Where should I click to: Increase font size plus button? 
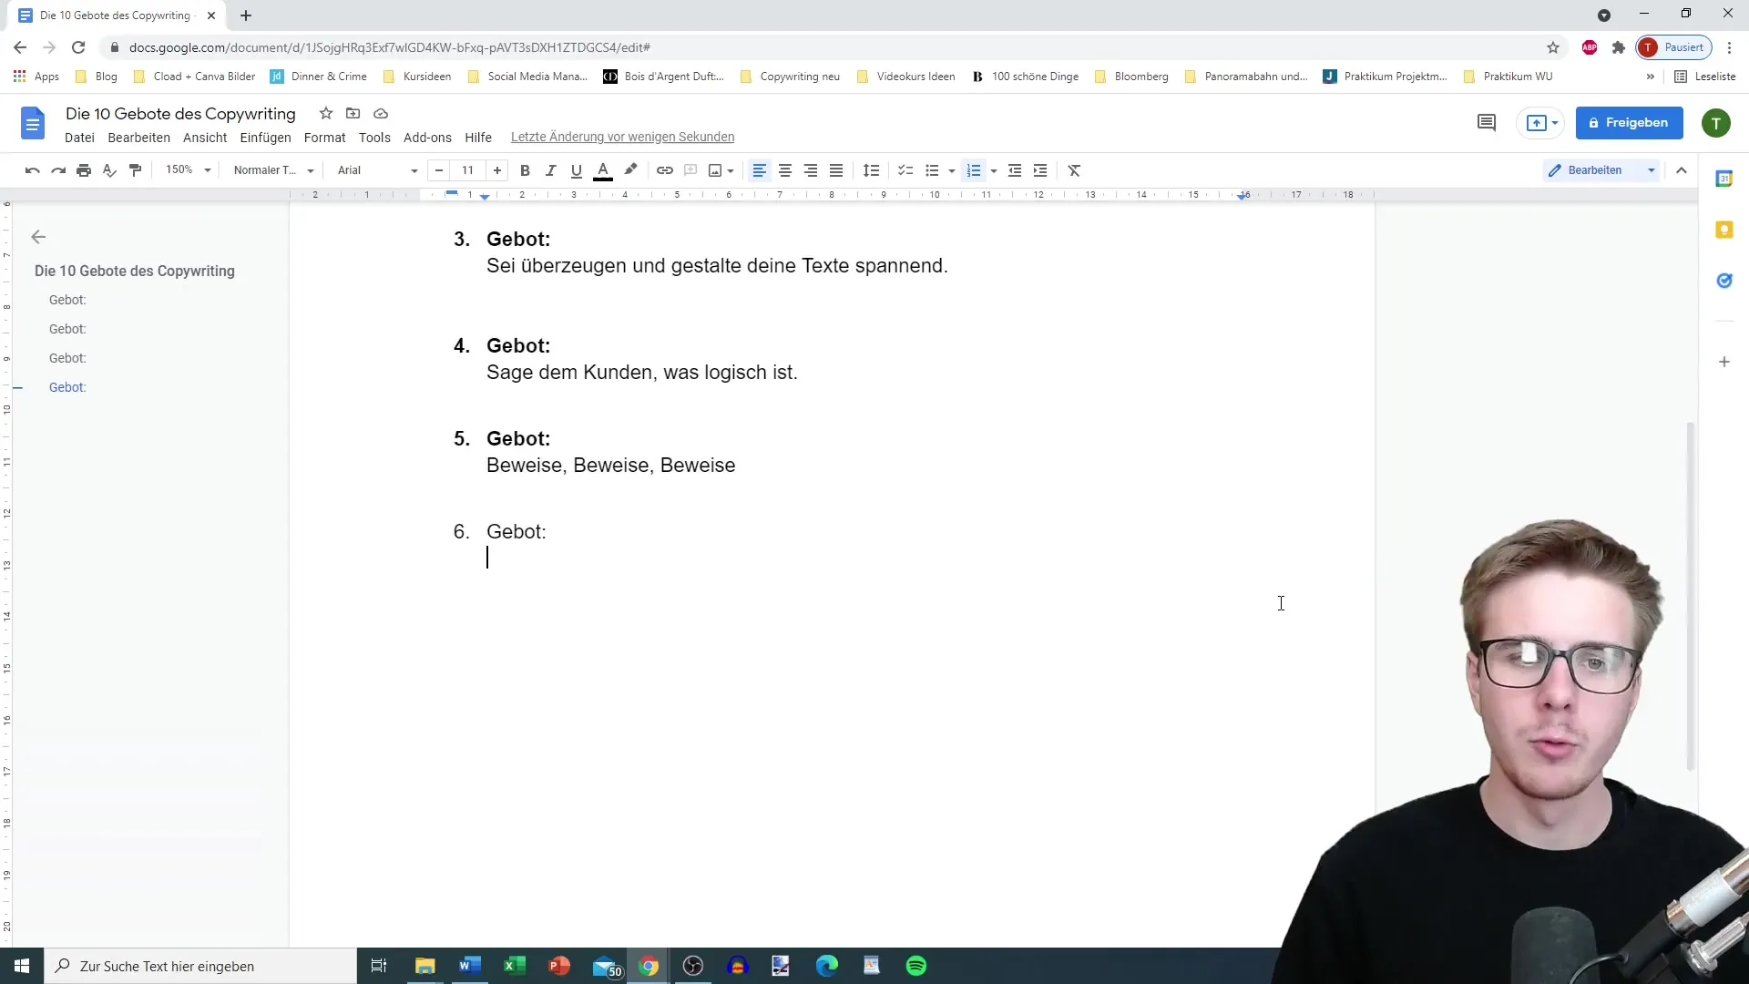496,170
